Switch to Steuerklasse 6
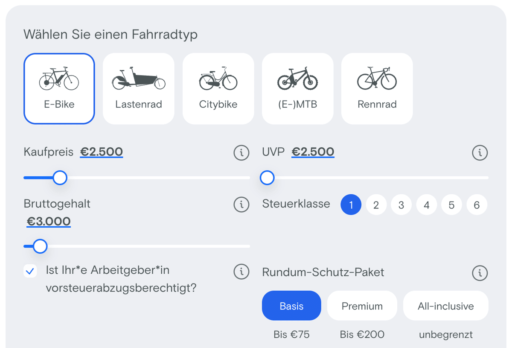Screen dimensions: 512x348 [x=477, y=205]
